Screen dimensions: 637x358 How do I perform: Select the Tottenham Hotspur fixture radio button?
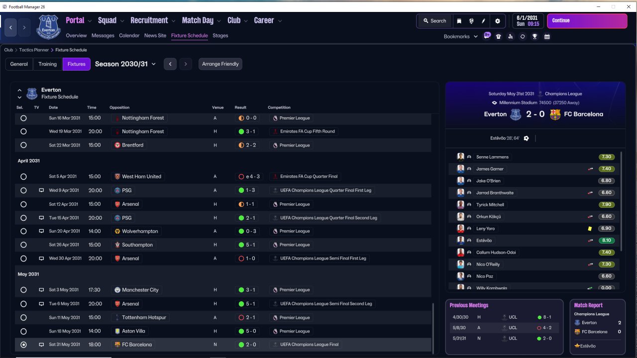23,318
